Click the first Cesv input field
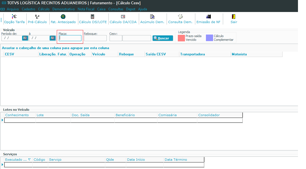Image resolution: width=306 pixels, height=169 pixels. [116, 38]
